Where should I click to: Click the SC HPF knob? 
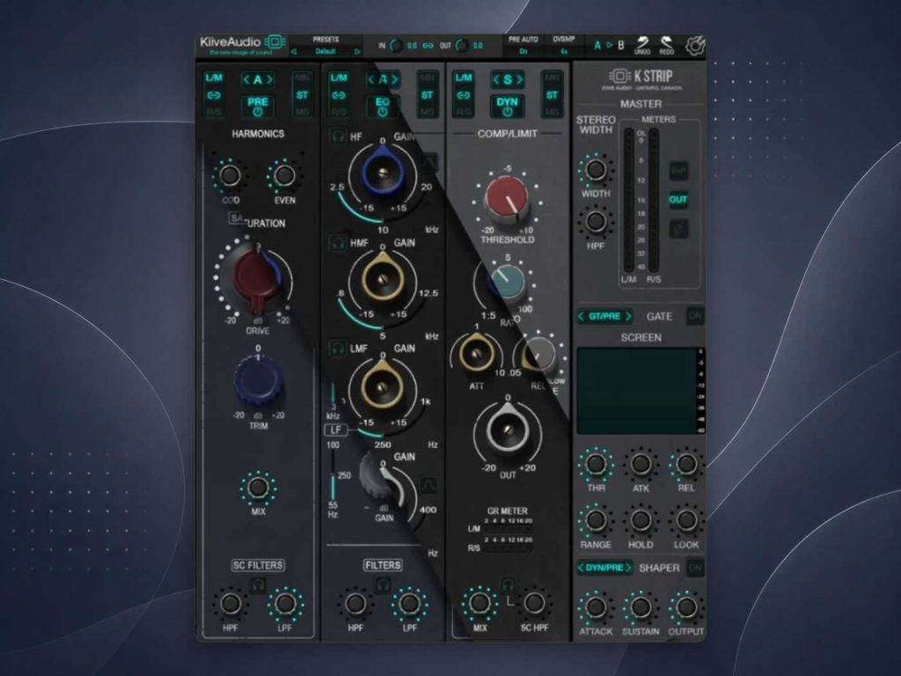pos(534,603)
